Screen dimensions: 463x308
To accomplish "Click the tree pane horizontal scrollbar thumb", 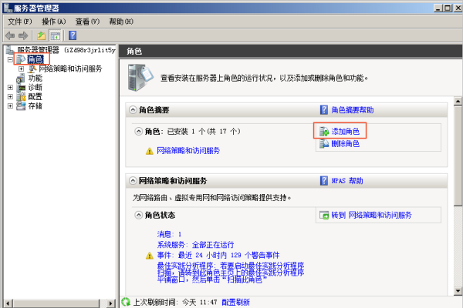I will pyautogui.click(x=56, y=303).
